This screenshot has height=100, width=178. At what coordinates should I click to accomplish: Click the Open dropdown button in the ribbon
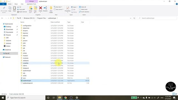click(x=74, y=7)
